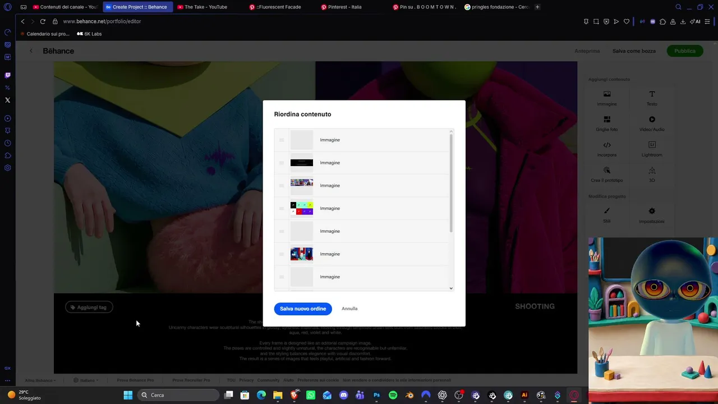Grab the drag handle of the first Immagine row
This screenshot has width=718, height=404.
282,140
